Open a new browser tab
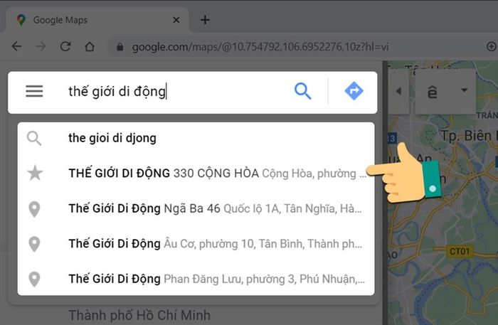Viewport: 498px width, 325px height. 205,20
